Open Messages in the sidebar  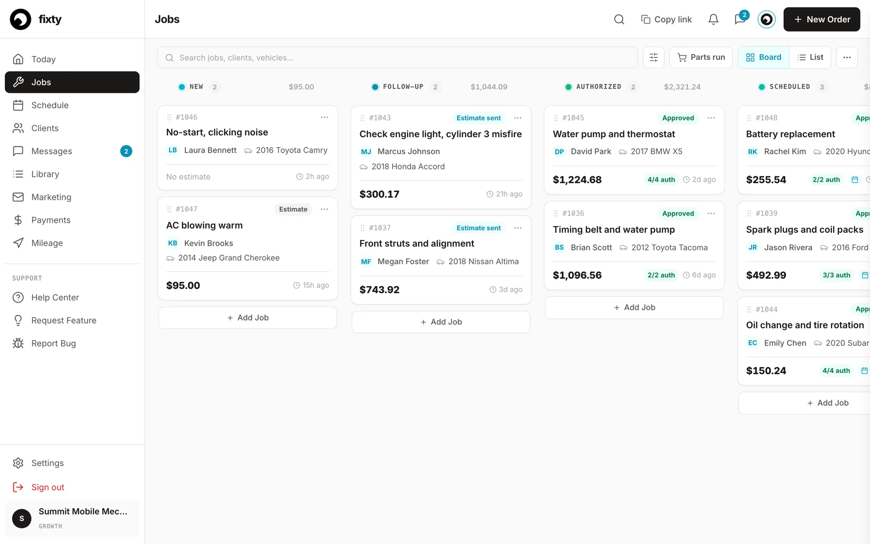(x=72, y=151)
